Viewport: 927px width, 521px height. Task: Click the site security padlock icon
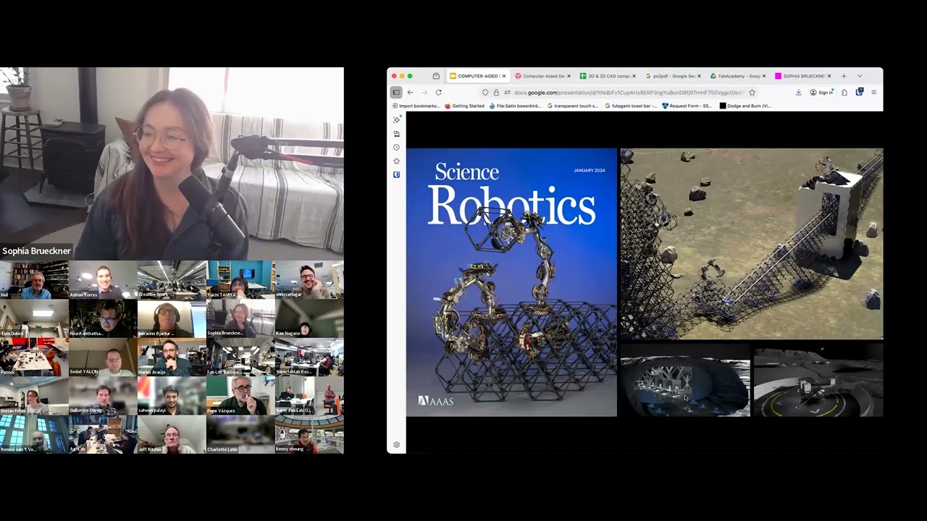tap(496, 93)
